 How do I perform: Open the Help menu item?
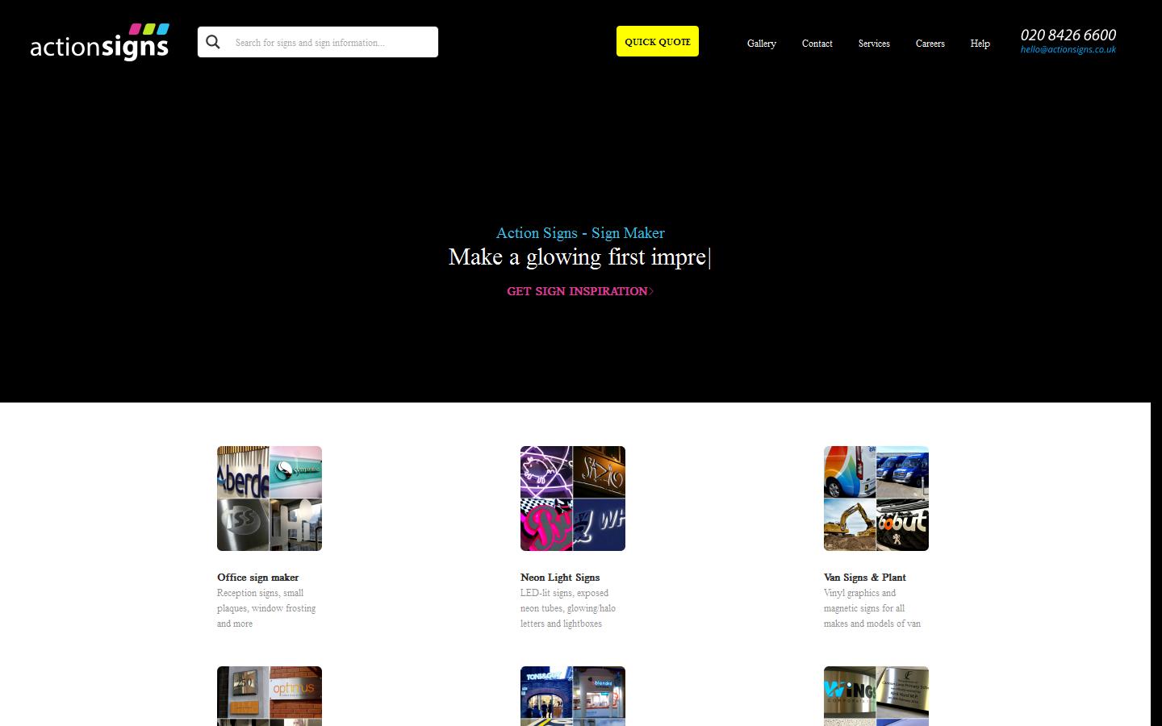click(x=980, y=44)
